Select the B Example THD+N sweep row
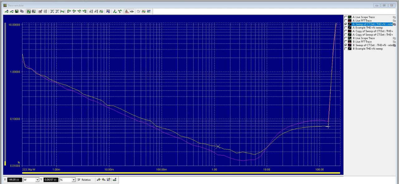Screen dimensions: 399x184 point(368,49)
